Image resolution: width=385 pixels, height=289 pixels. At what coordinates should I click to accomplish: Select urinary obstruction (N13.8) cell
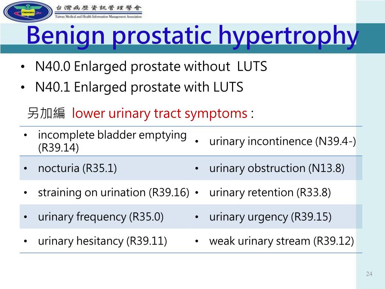277,168
